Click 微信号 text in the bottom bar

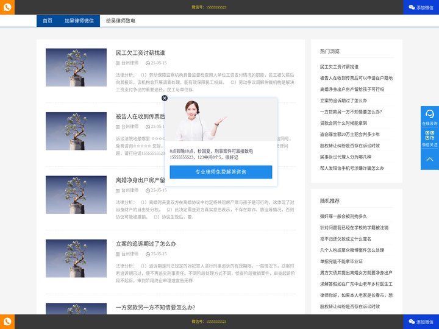(x=209, y=322)
